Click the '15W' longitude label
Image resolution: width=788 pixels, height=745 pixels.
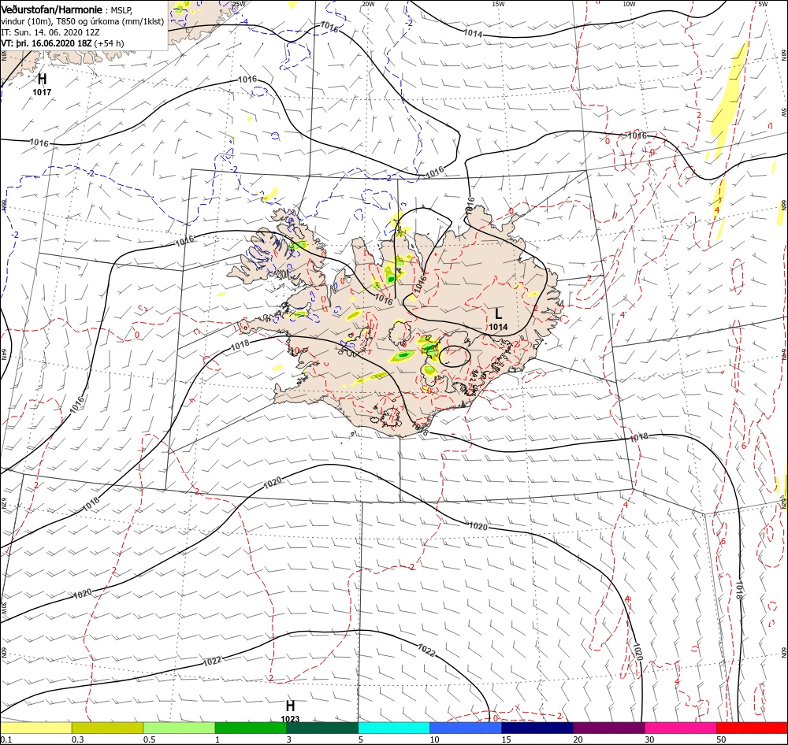pos(498,3)
